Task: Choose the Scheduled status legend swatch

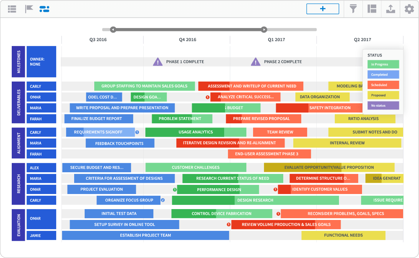Action: click(x=383, y=85)
